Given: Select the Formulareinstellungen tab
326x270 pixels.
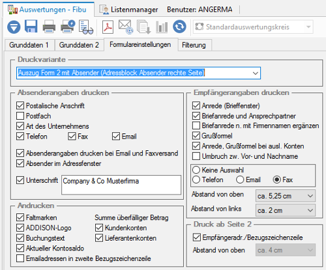Looking at the screenshot, I should click(140, 45).
